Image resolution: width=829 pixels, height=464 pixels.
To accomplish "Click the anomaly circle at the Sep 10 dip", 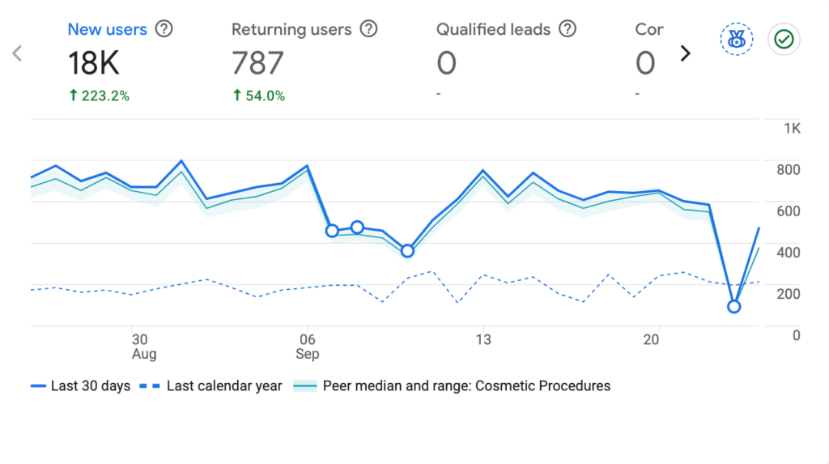I will click(407, 251).
